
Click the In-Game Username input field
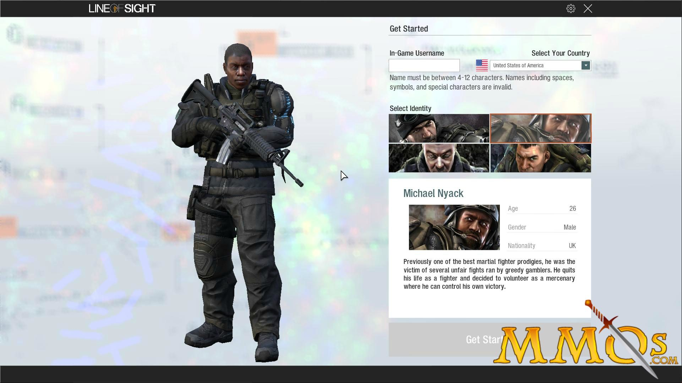click(424, 66)
